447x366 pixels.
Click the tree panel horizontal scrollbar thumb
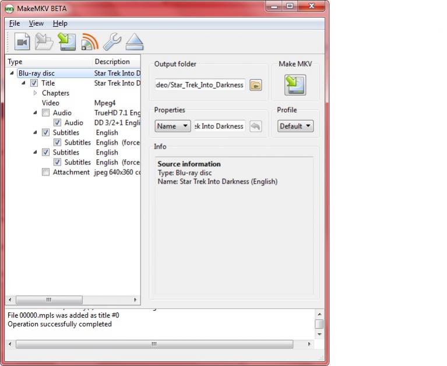point(49,300)
